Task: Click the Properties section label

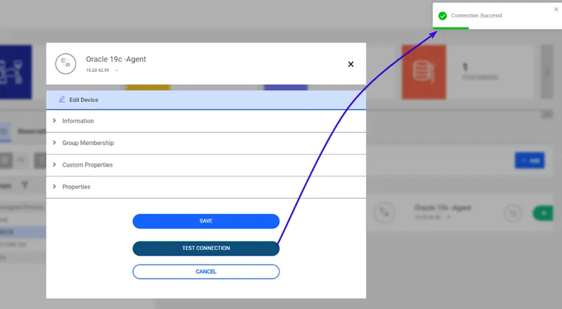Action: (76, 187)
